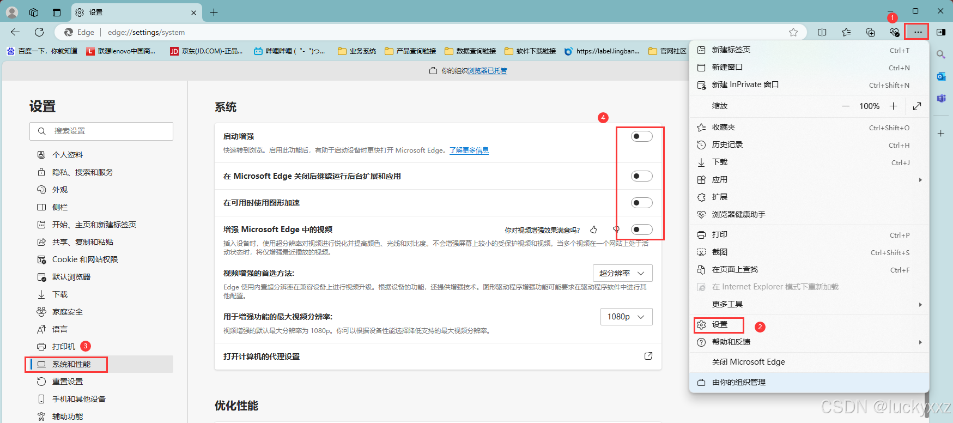This screenshot has height=423, width=953.
Task: Open the 超分辨率 dropdown
Action: coord(622,273)
